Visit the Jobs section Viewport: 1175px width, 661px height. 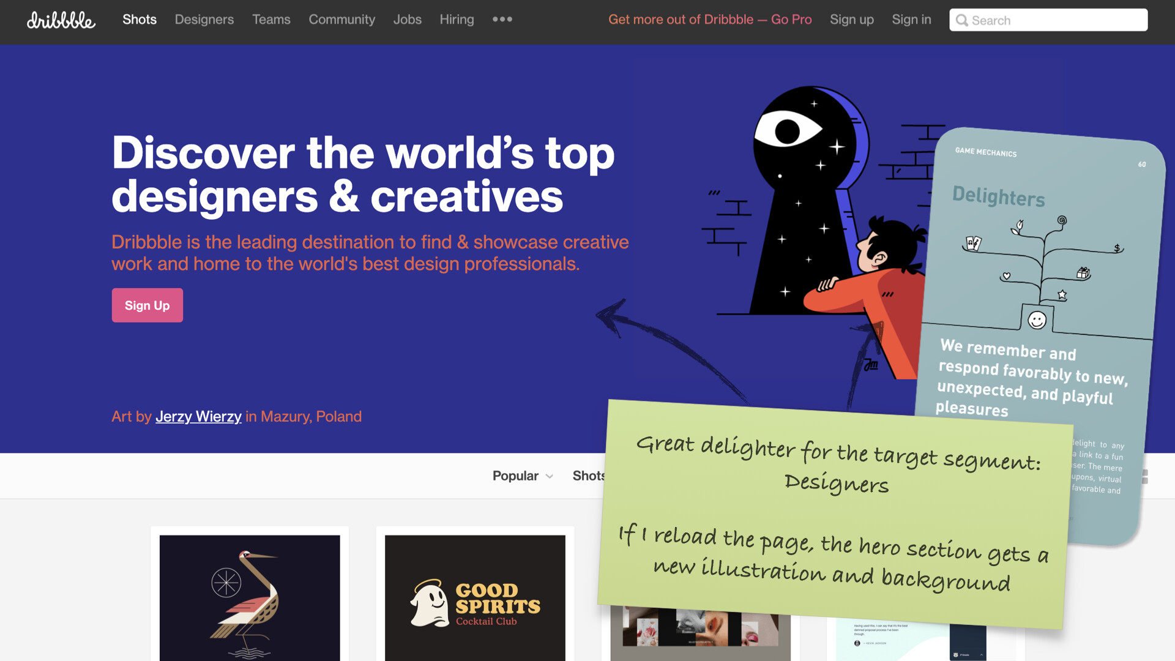point(408,20)
